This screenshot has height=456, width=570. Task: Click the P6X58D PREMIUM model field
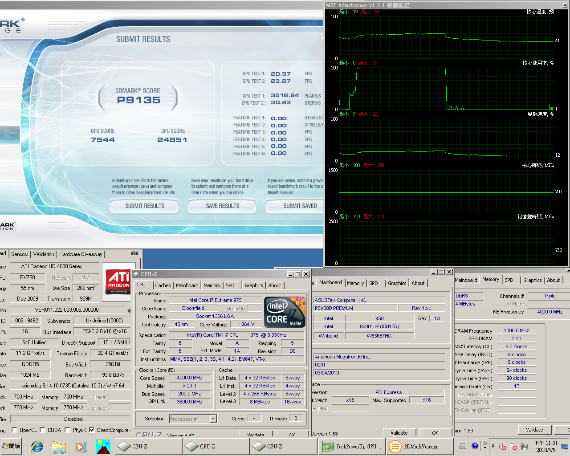click(x=355, y=308)
